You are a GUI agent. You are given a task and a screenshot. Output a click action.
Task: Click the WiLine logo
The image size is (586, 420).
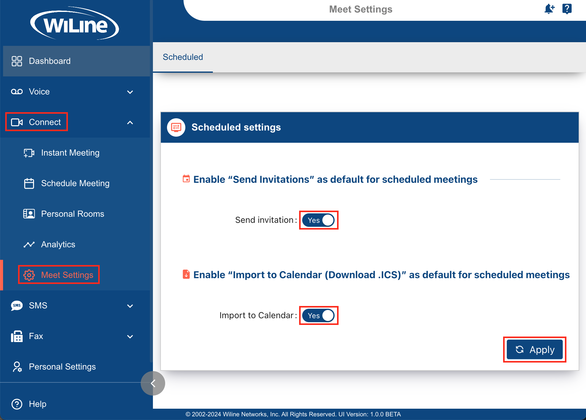point(75,24)
